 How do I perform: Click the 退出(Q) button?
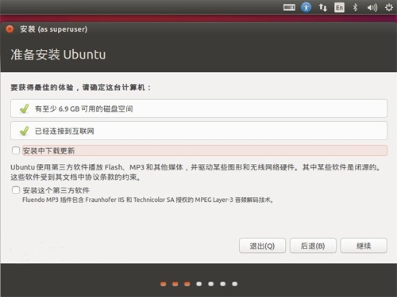coord(262,246)
